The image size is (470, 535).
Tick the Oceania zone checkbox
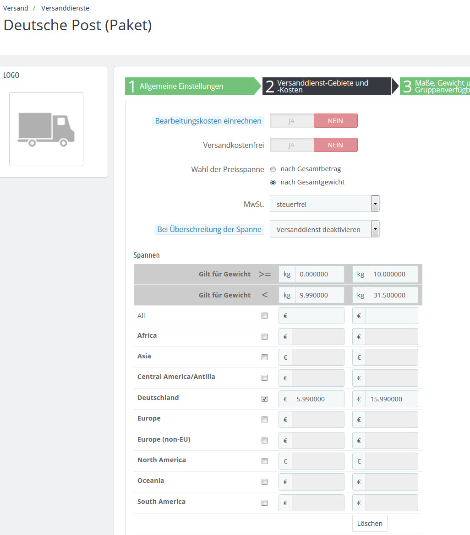pos(264,482)
